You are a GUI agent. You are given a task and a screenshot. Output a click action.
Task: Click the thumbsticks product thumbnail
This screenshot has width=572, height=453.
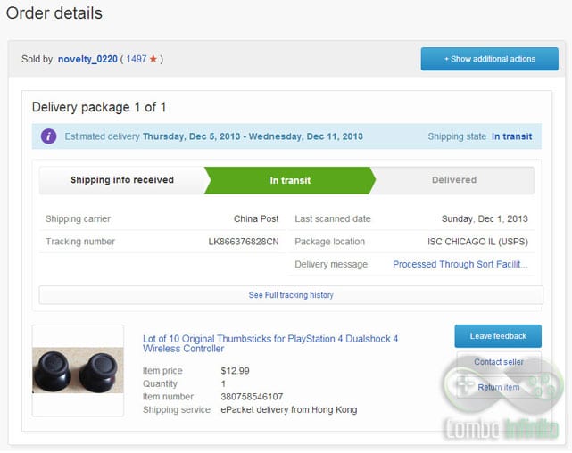(78, 370)
